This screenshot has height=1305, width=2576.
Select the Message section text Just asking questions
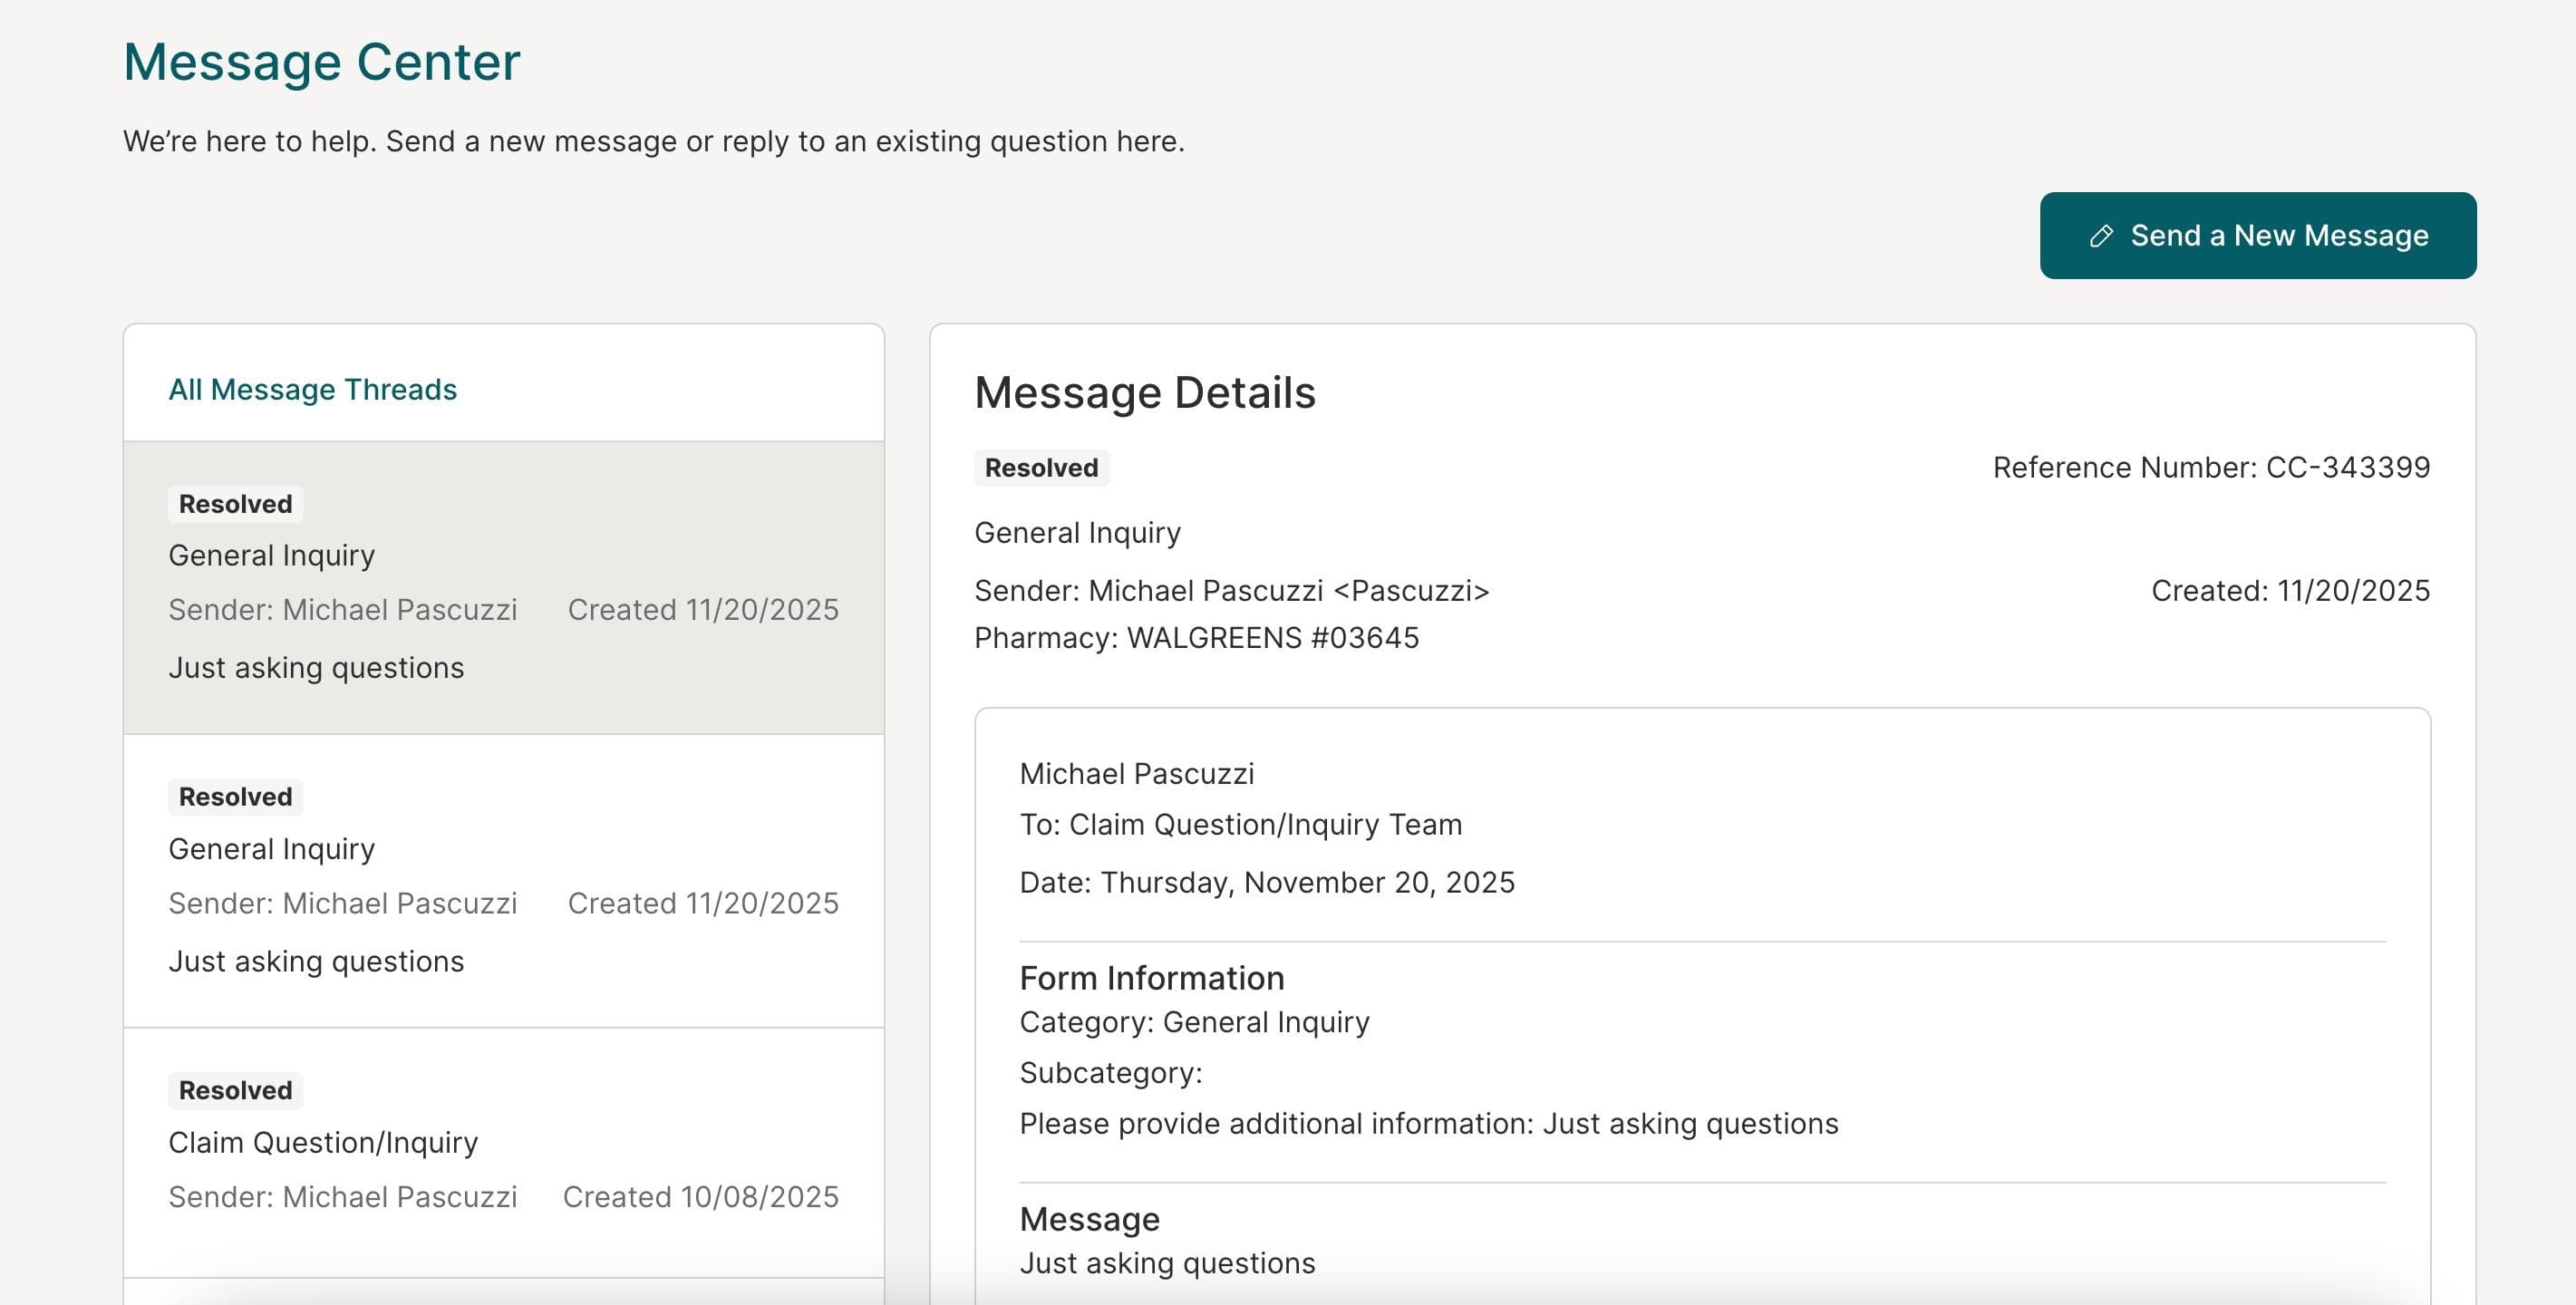1168,1262
